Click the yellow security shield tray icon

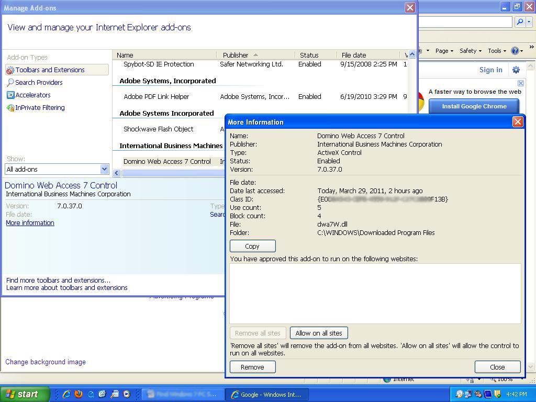coord(497,394)
